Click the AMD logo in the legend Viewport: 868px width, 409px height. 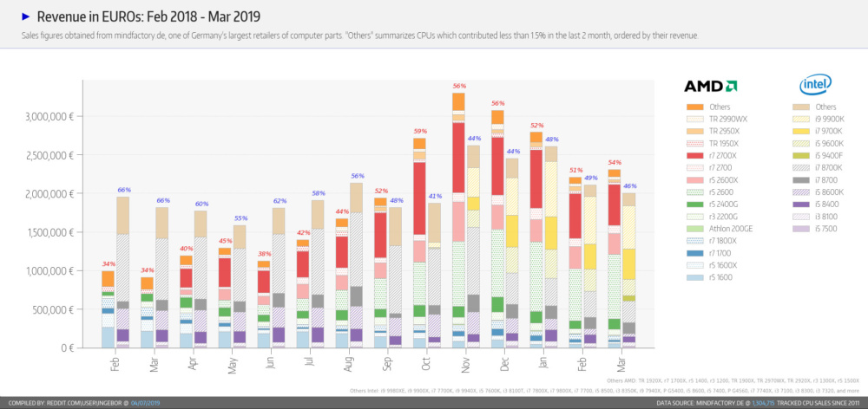pyautogui.click(x=711, y=87)
